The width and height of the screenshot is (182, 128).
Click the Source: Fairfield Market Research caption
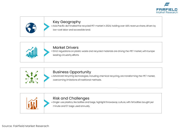[x=25, y=126]
